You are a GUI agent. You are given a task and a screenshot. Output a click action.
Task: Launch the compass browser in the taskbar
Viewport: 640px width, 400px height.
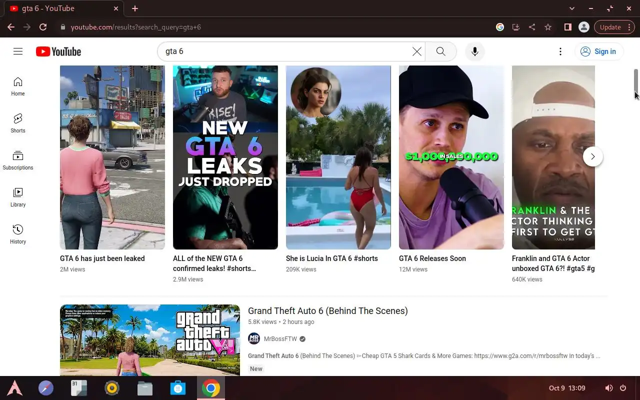[x=46, y=388]
